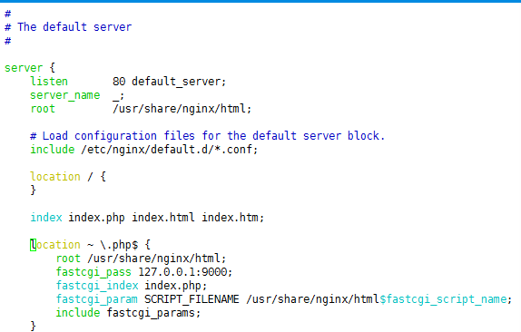
Task: Click the '# The default server' comment
Action: point(68,27)
